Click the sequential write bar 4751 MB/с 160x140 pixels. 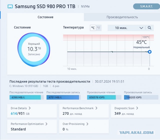pyautogui.click(x=63, y=97)
